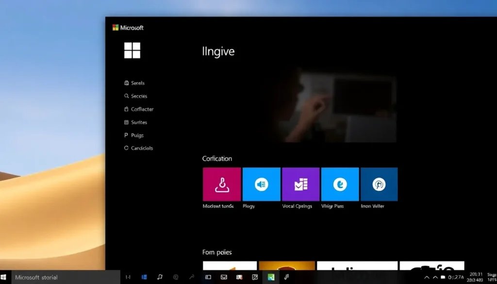This screenshot has width=497, height=284.
Task: Open the dark blue Iron Wller tile
Action: [379, 184]
